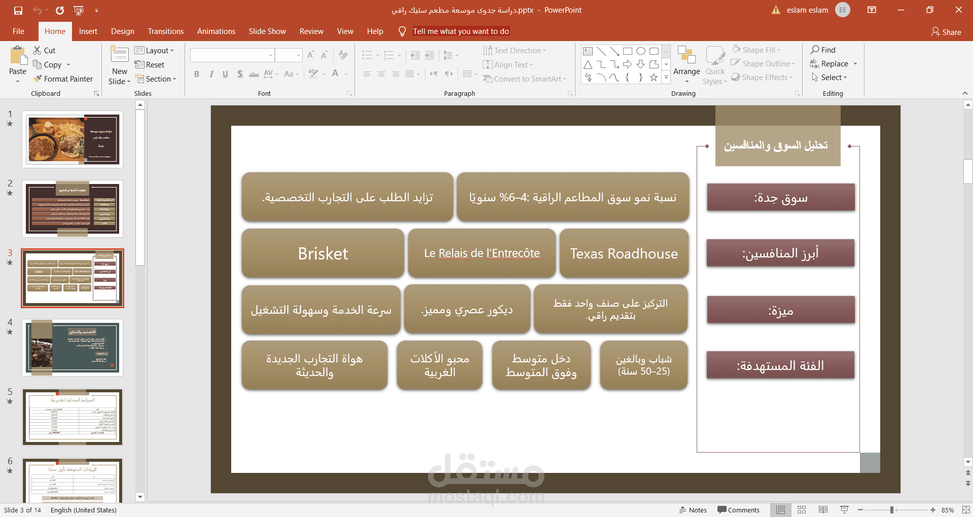Open the font name combo box
The image size is (973, 517).
232,55
